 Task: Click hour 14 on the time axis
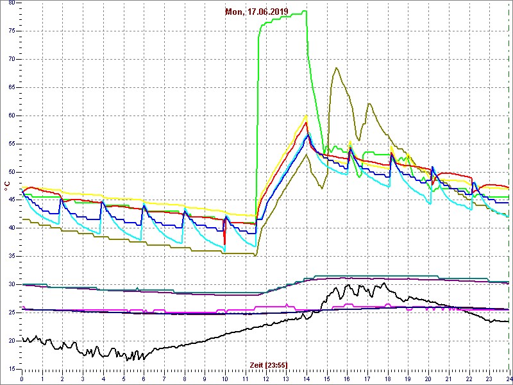point(307,379)
